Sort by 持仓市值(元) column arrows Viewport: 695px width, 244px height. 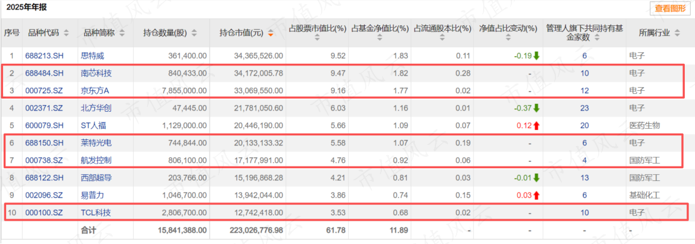tap(270, 32)
